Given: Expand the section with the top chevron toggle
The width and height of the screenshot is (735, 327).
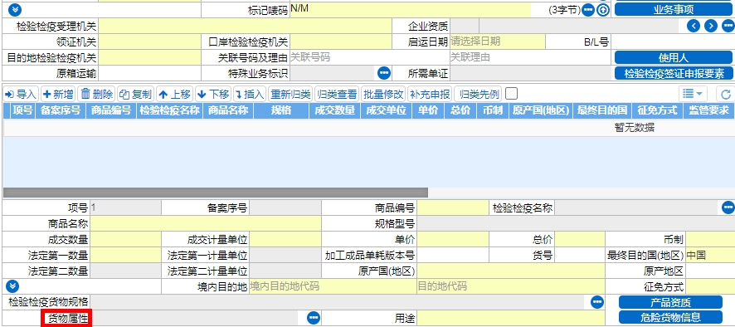Looking at the screenshot, I should 15,9.
